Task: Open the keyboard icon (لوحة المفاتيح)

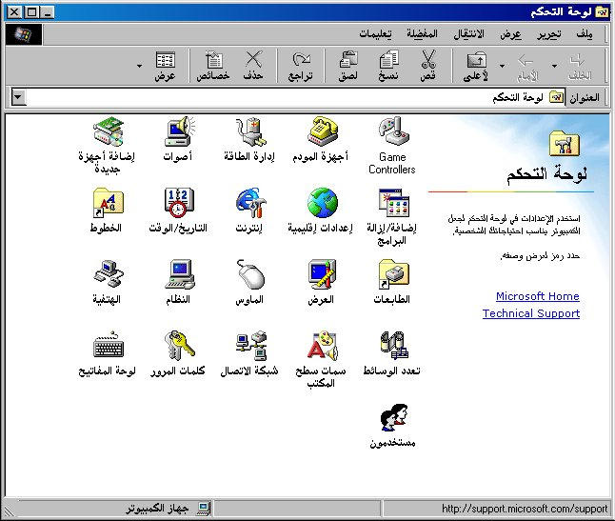Action: tap(107, 354)
